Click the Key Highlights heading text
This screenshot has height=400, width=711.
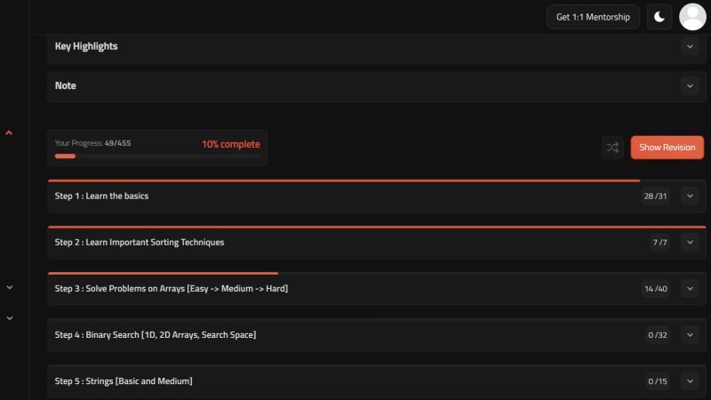coord(86,46)
